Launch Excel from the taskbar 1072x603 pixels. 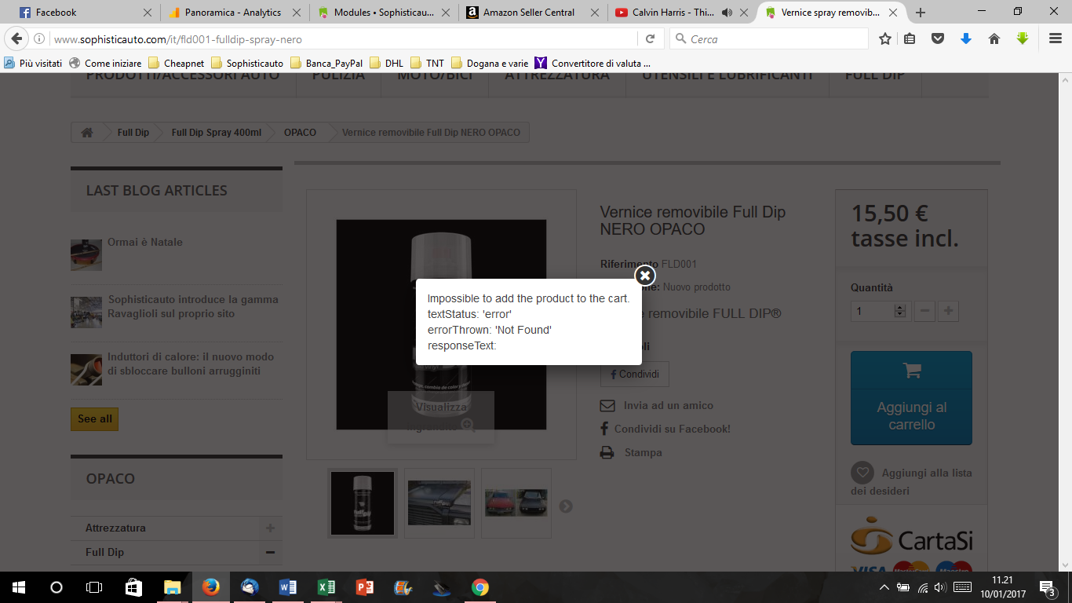tap(326, 587)
